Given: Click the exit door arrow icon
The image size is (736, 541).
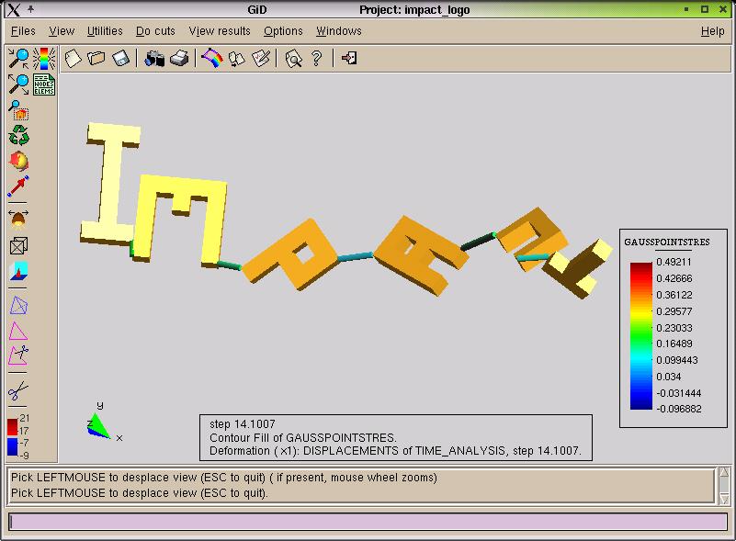Looking at the screenshot, I should coord(349,58).
